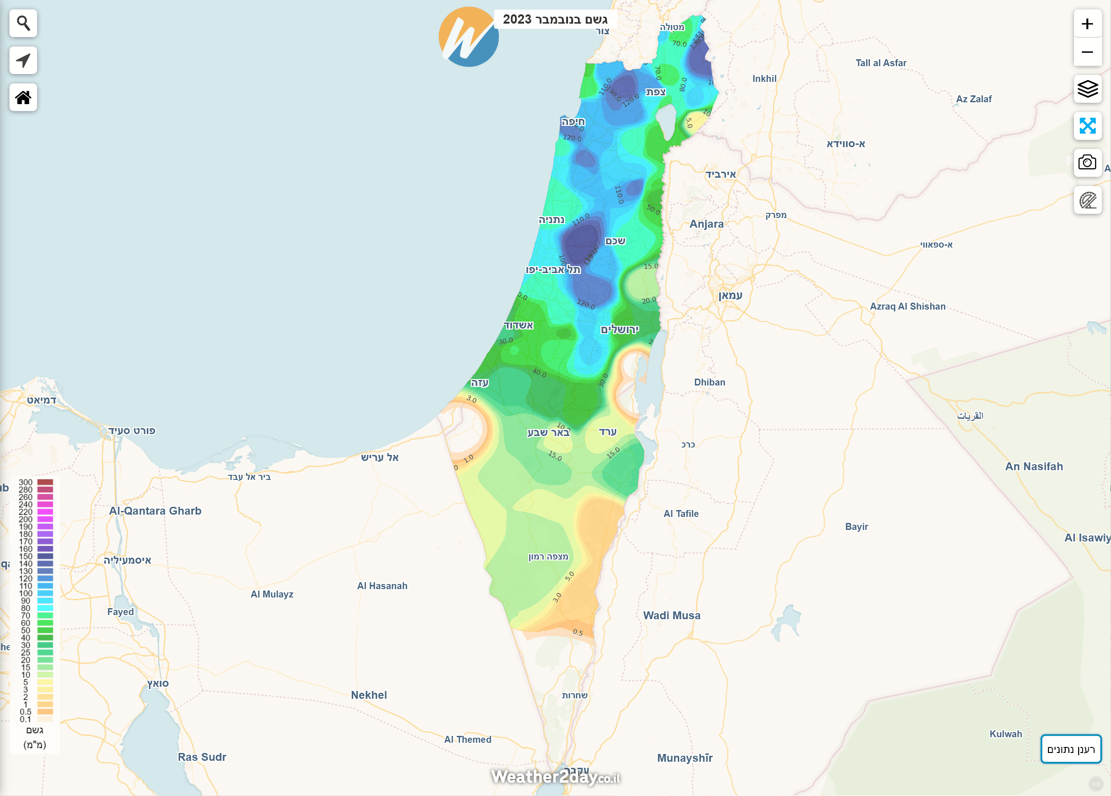Go to the home view

(23, 98)
